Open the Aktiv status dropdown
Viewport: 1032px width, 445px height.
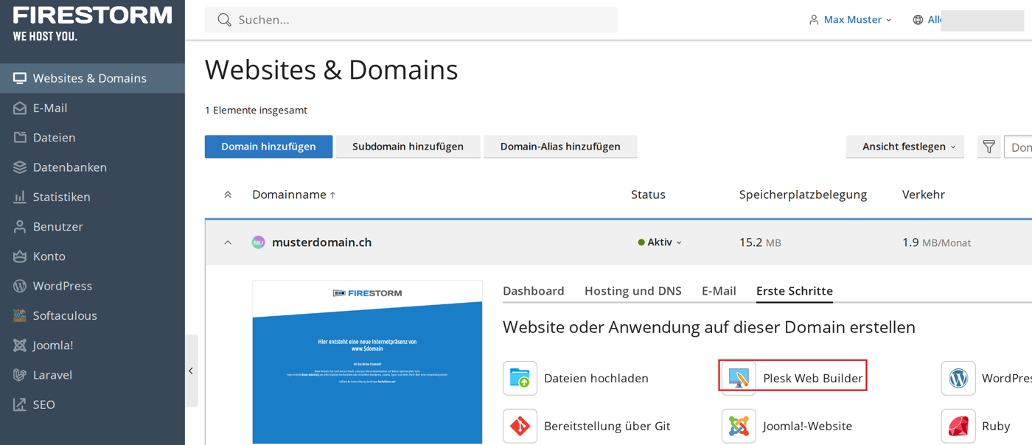660,242
